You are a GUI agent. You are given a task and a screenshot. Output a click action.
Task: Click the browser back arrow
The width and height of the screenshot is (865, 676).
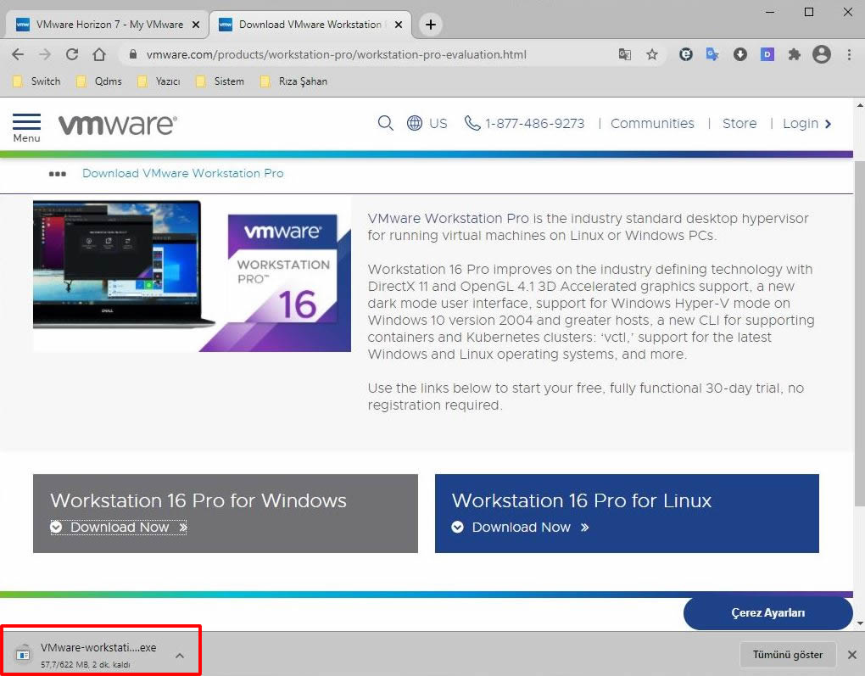pos(18,54)
